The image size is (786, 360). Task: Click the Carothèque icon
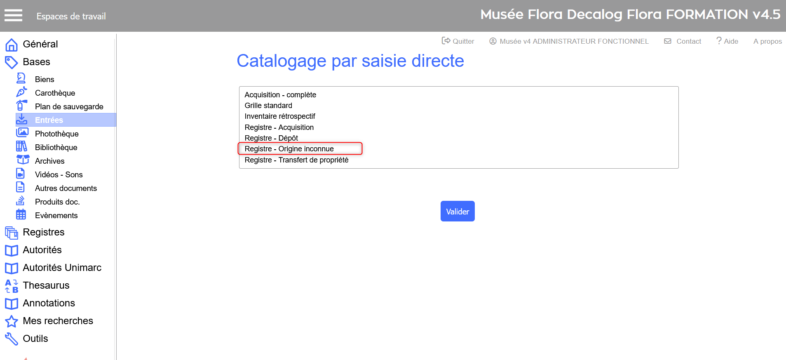[x=21, y=92]
